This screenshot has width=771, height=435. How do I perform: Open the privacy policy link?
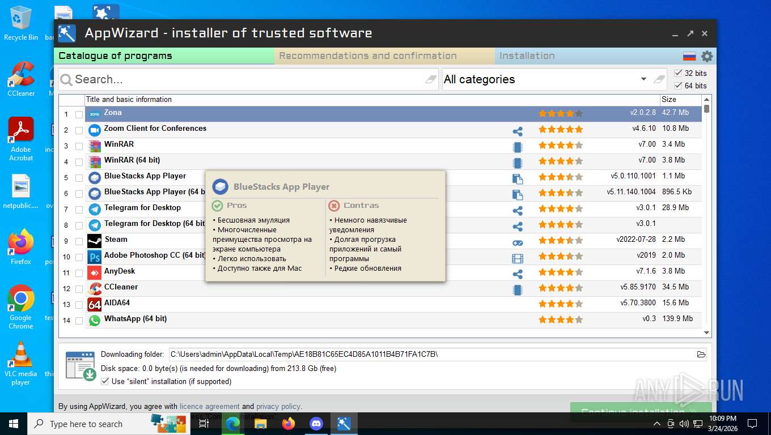[x=278, y=406]
